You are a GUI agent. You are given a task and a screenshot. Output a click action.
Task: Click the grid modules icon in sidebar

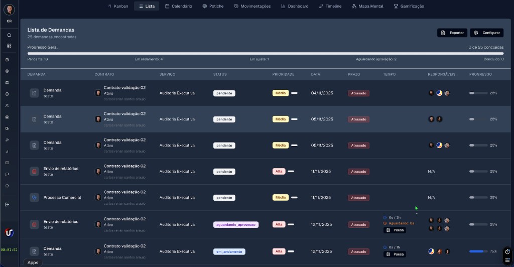point(9,46)
